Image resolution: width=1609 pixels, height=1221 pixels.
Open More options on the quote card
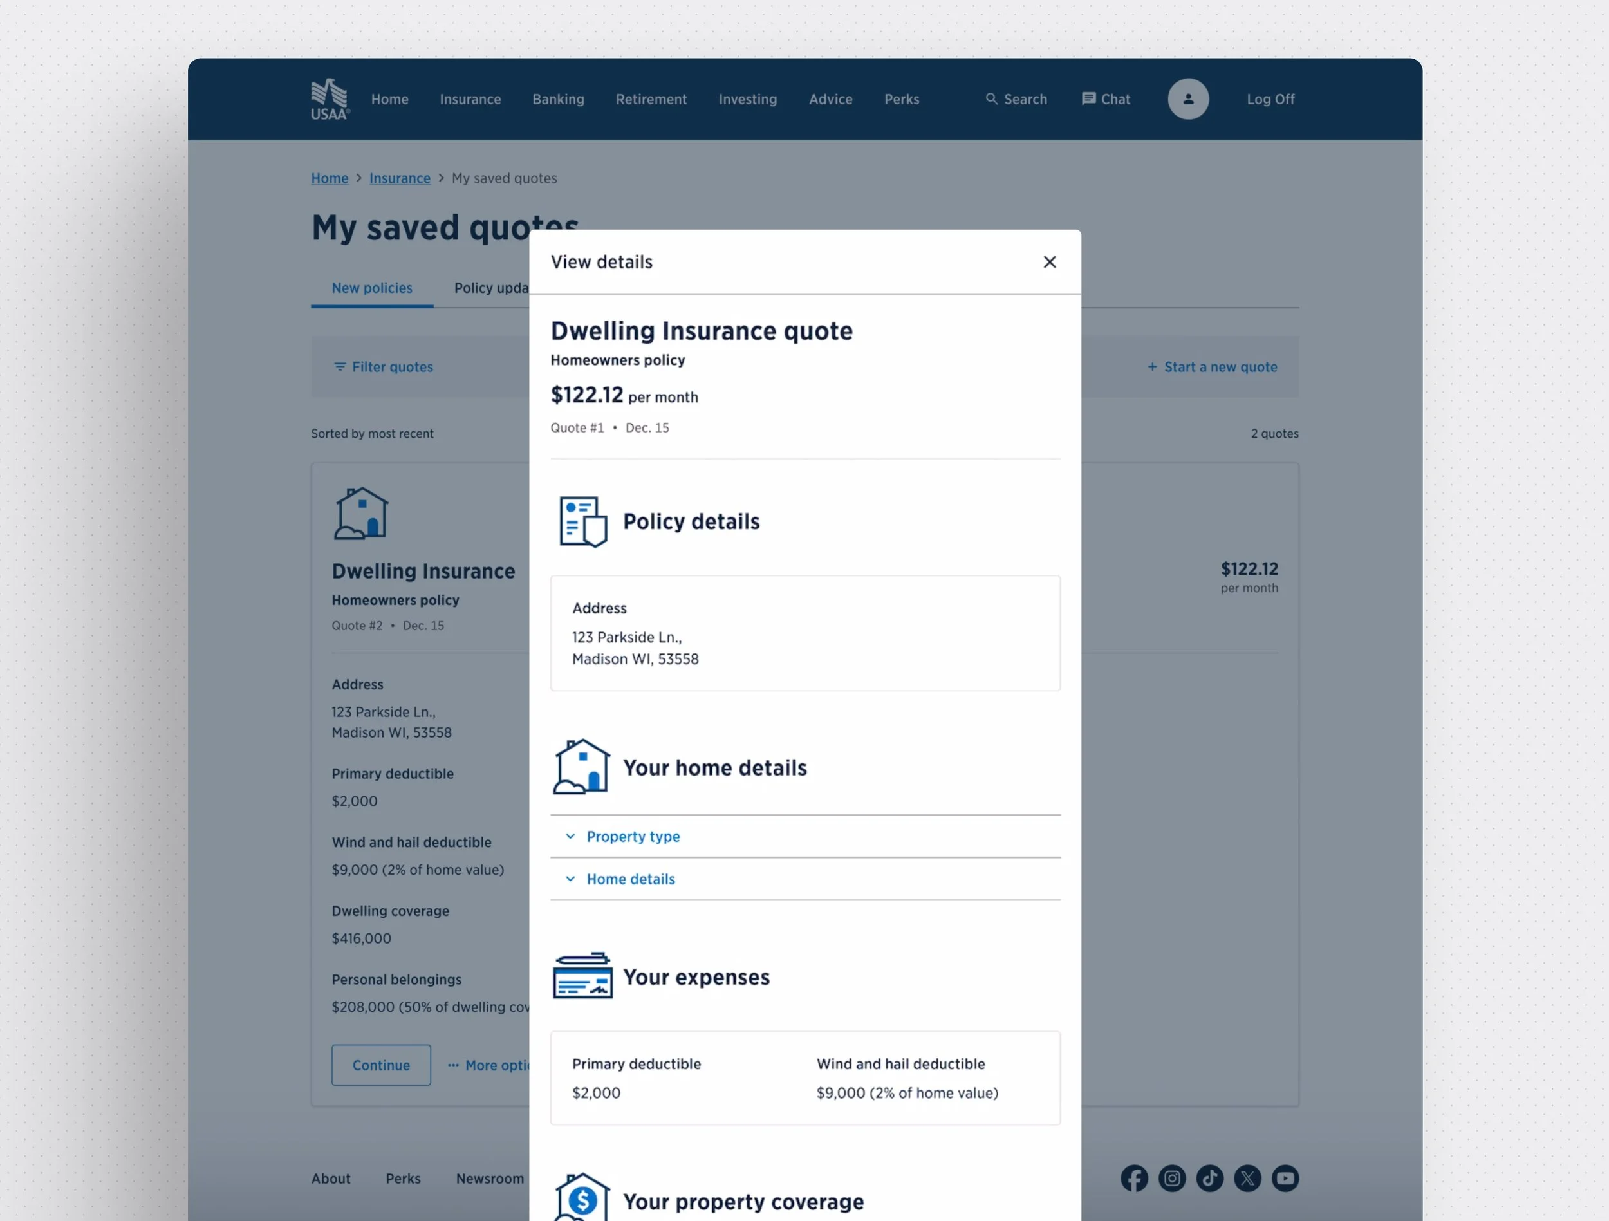(x=488, y=1065)
